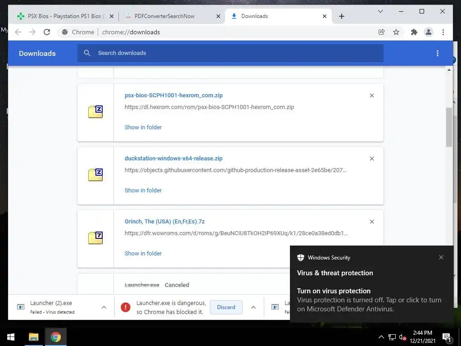Open the network tray icon
Viewport: 461px width, 346px height.
392,337
